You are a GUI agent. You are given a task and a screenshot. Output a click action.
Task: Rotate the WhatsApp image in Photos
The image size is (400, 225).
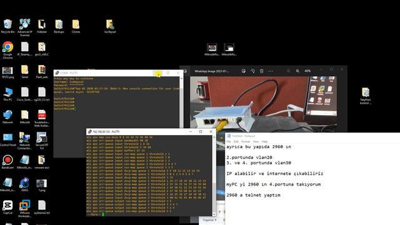pyautogui.click(x=252, y=71)
